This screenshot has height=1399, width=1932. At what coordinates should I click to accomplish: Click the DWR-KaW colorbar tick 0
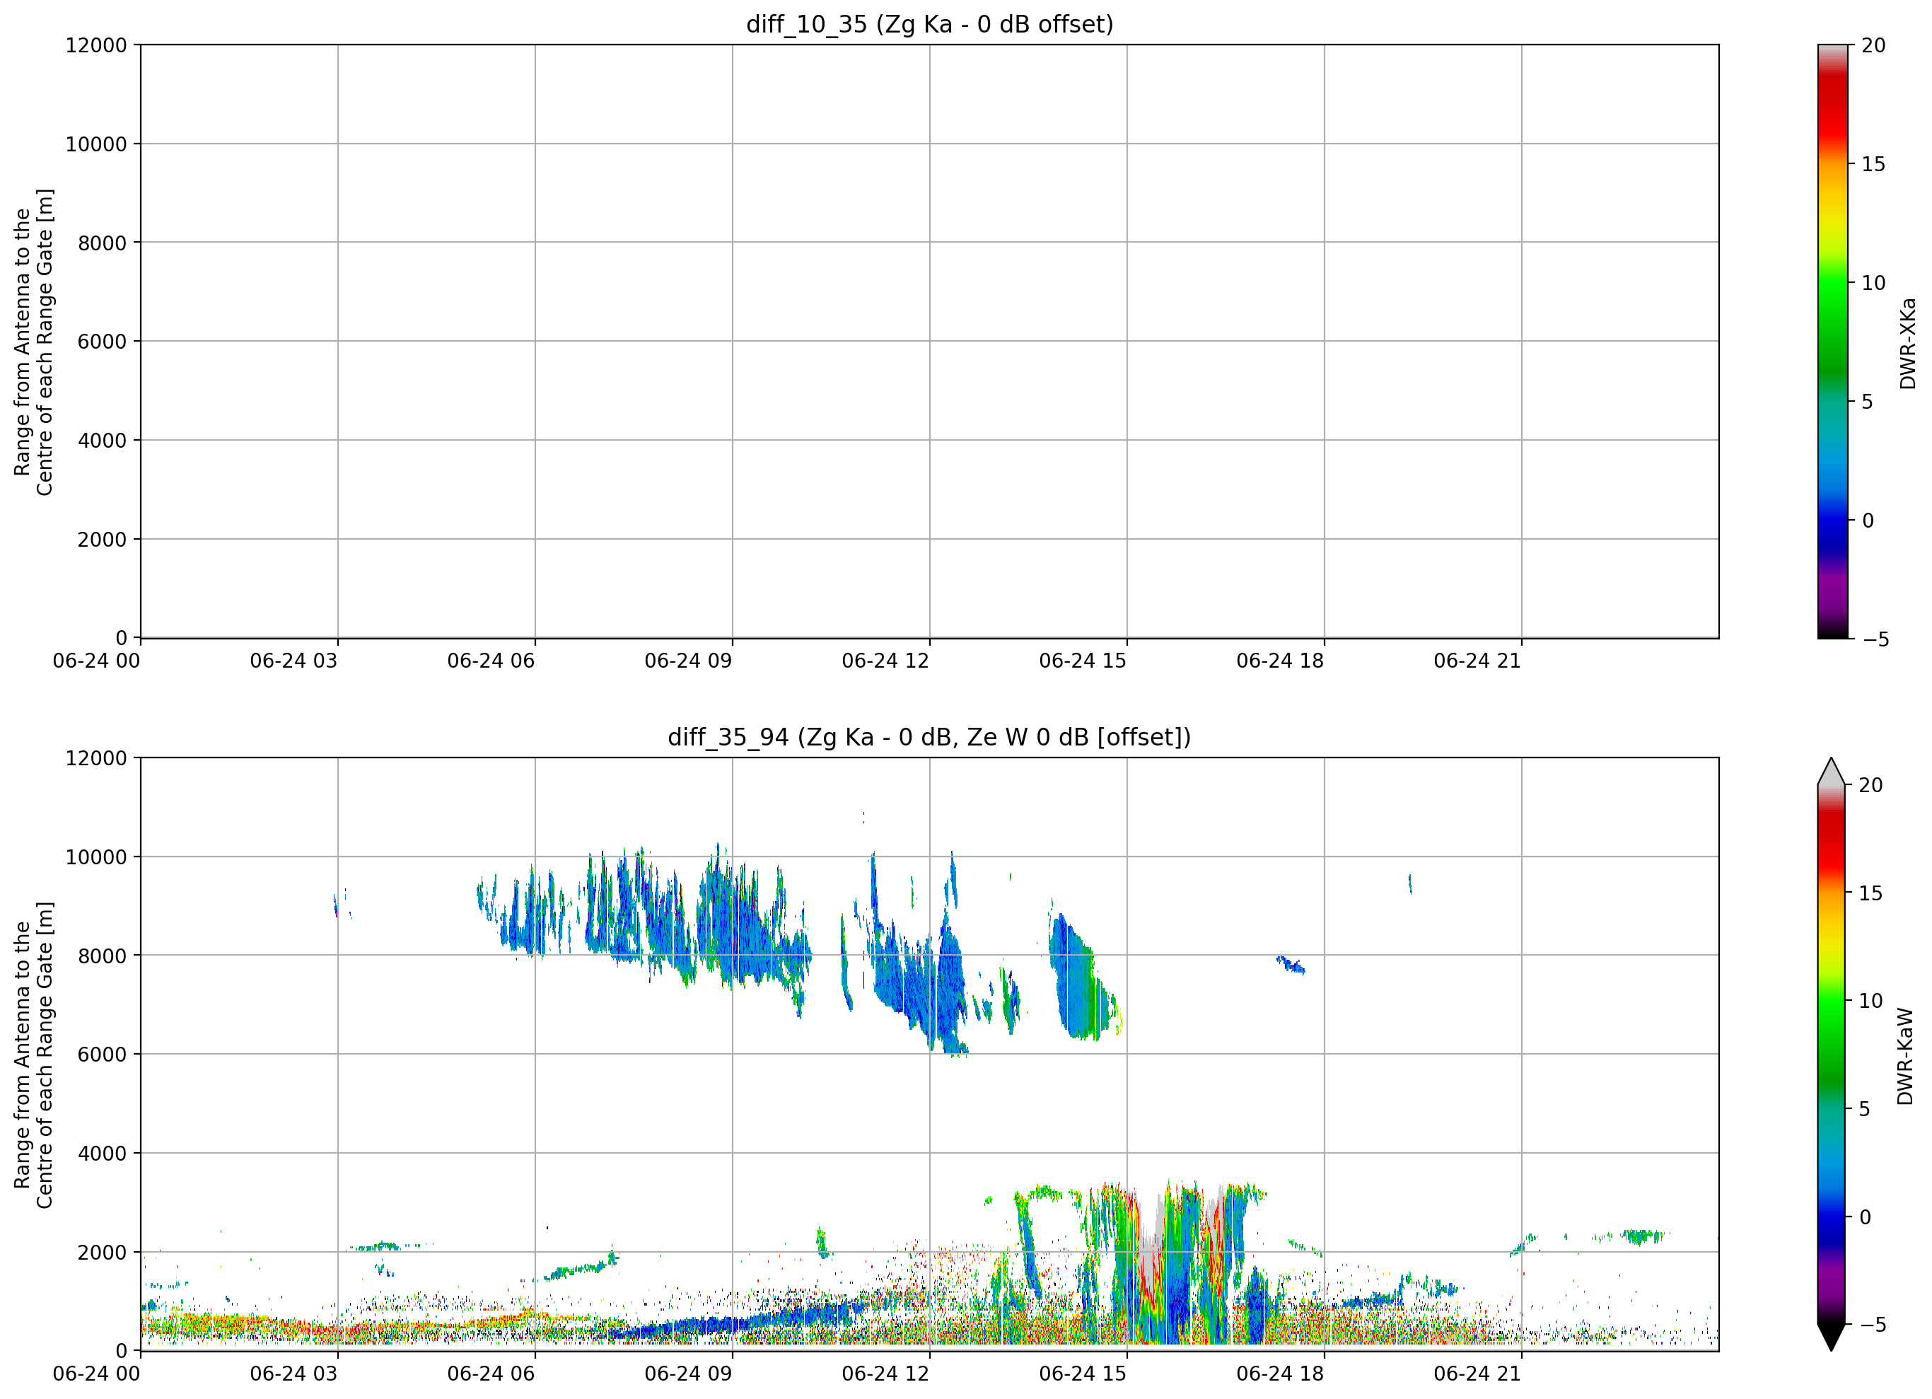1865,1217
